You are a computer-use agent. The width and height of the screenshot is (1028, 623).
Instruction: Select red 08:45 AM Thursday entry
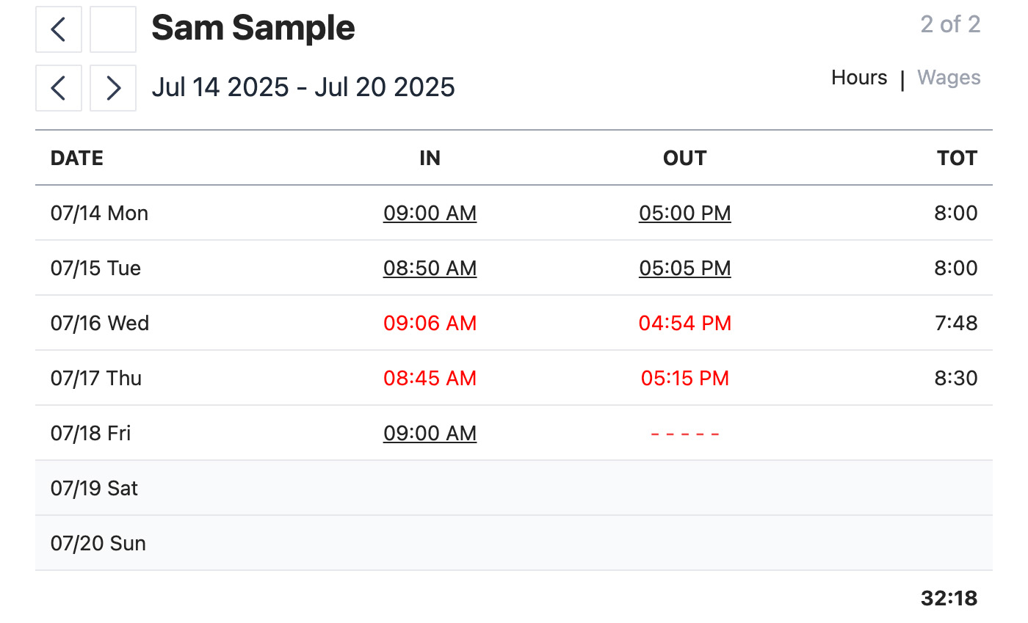tap(430, 379)
